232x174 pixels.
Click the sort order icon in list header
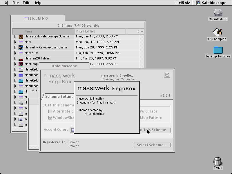click(x=142, y=31)
